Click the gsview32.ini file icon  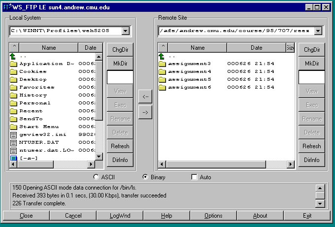point(13,135)
